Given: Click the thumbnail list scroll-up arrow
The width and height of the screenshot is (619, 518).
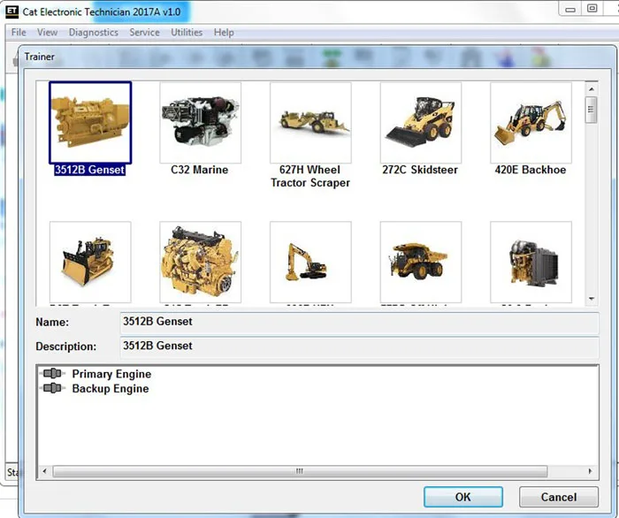Looking at the screenshot, I should coord(592,89).
